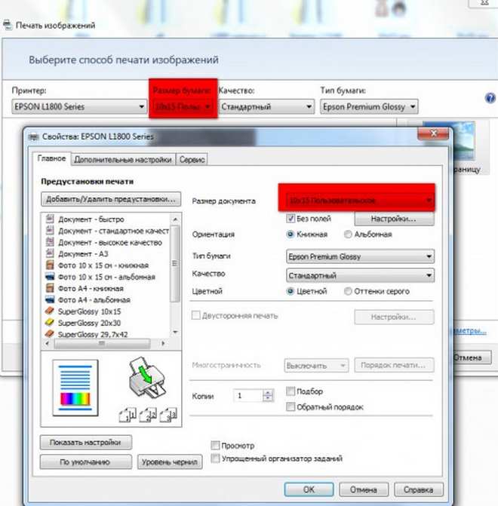Increase copies with the spinner up arrow
This screenshot has width=498, height=506.
point(268,392)
